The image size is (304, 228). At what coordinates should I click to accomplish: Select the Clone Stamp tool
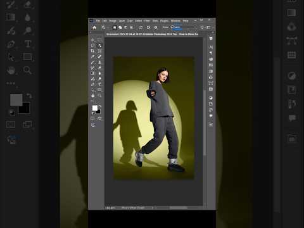(x=99, y=62)
